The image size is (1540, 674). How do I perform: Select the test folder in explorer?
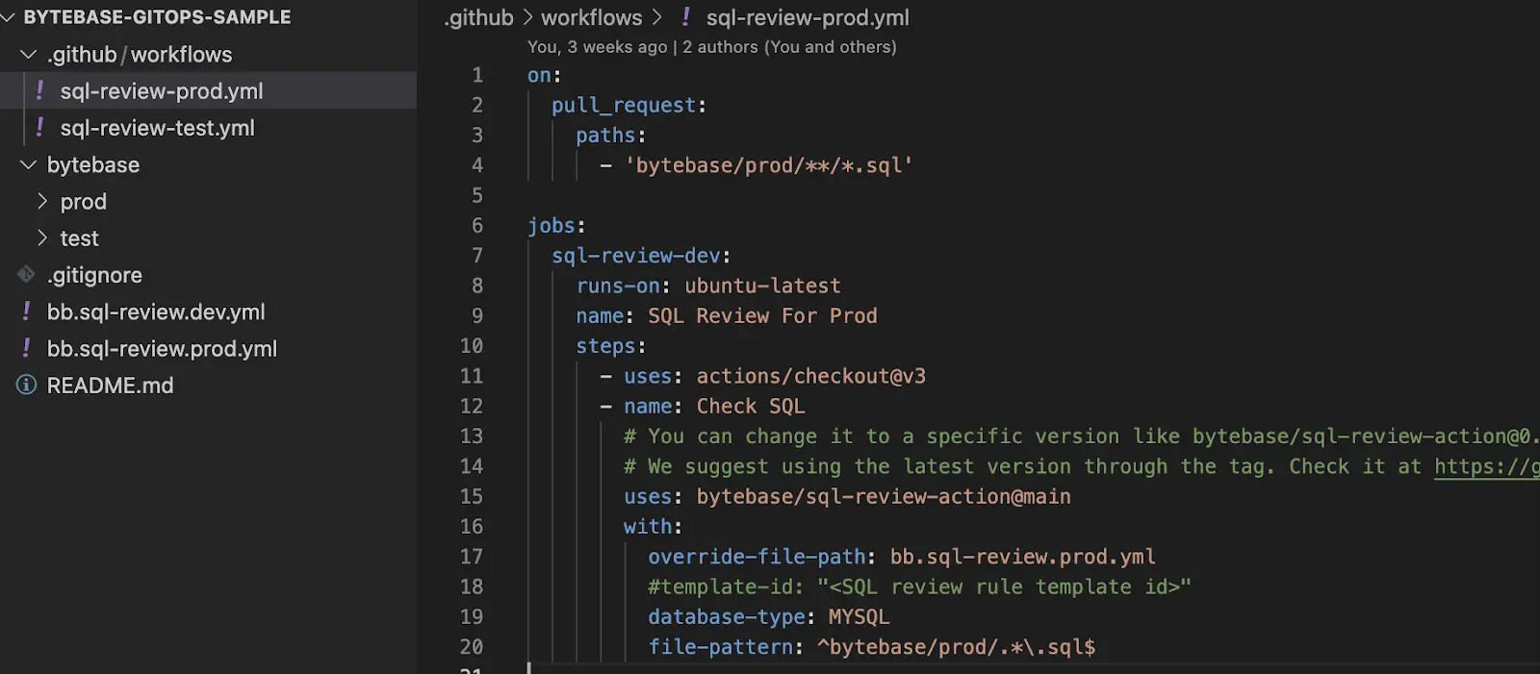[x=80, y=238]
